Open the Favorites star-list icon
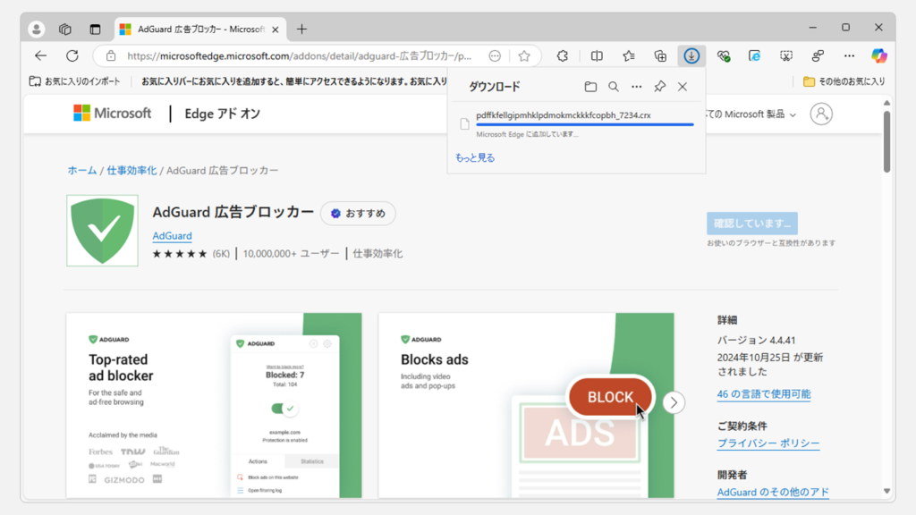 (629, 55)
